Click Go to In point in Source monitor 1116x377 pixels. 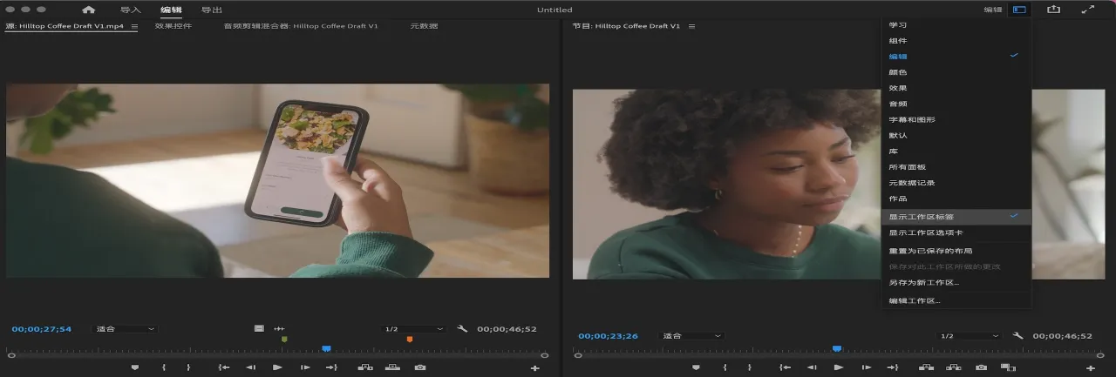[224, 367]
